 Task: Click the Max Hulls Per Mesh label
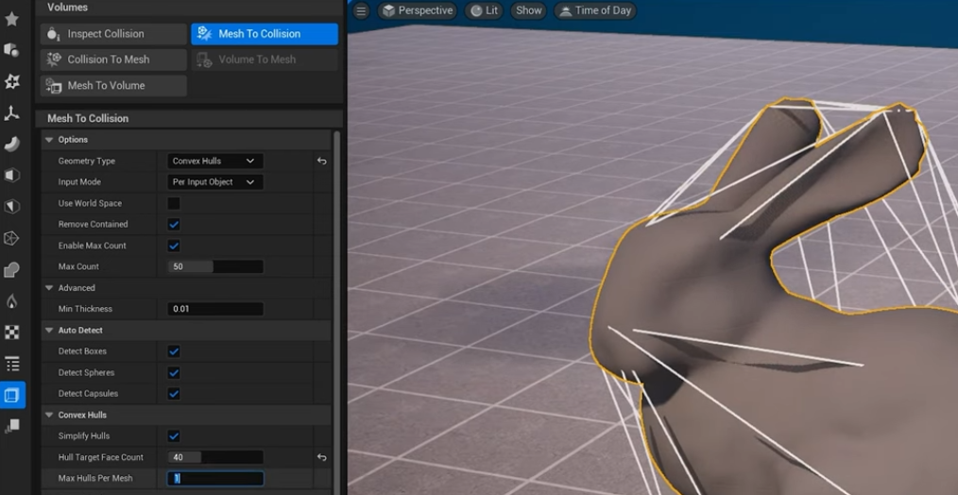click(95, 479)
